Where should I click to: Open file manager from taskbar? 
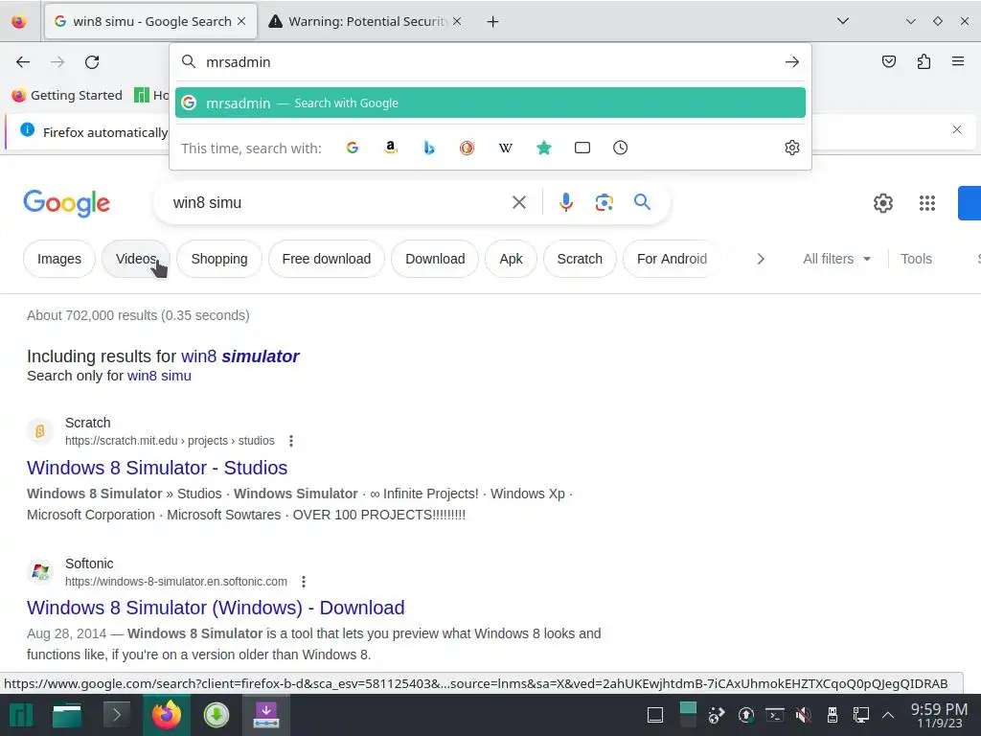pyautogui.click(x=67, y=715)
